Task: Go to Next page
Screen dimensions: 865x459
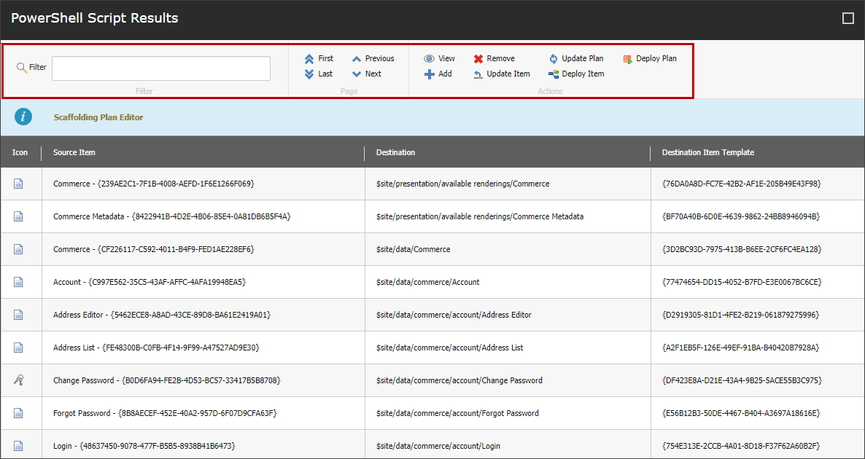Action: click(x=366, y=74)
